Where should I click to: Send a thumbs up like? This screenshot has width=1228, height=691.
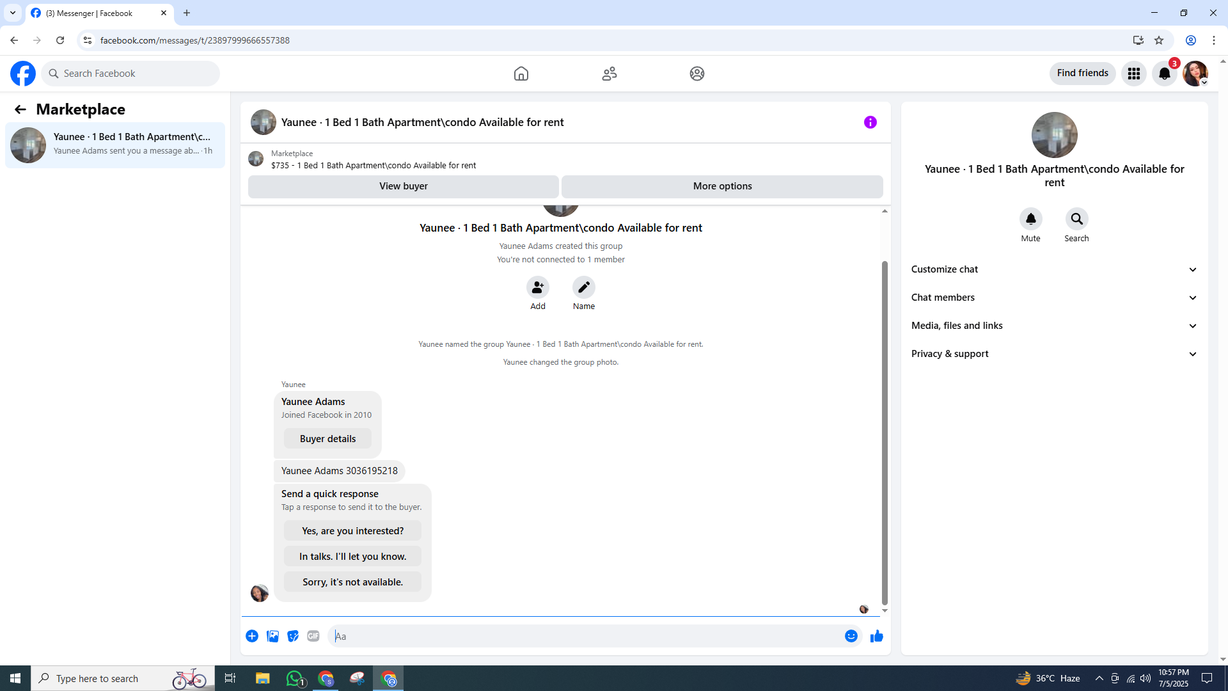tap(876, 636)
